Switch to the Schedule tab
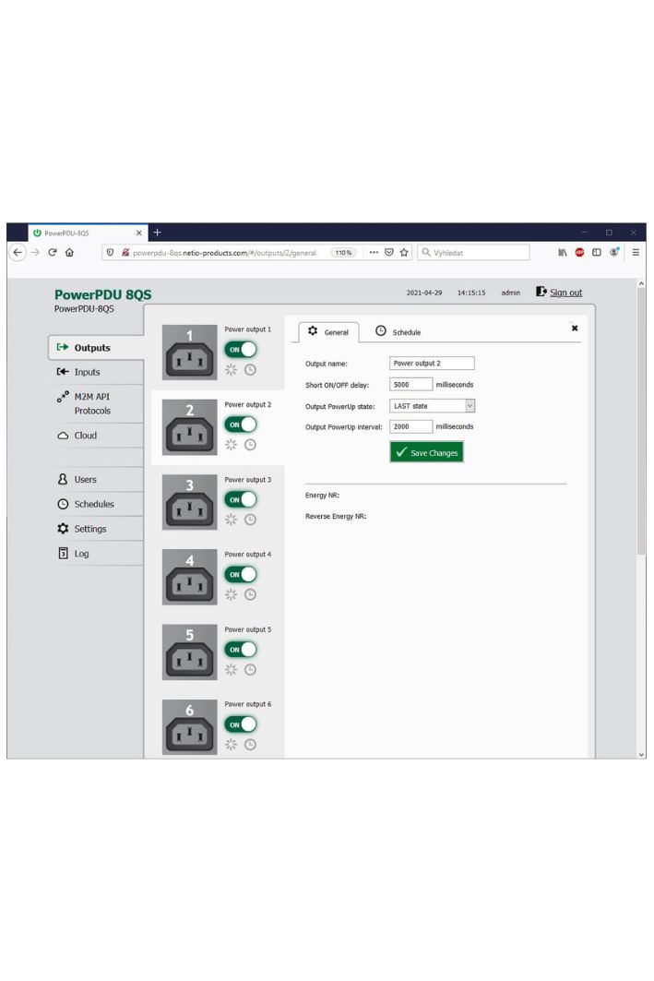The image size is (654, 981). click(x=398, y=332)
